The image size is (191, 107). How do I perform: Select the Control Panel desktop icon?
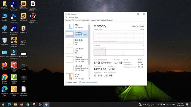click(x=4, y=54)
